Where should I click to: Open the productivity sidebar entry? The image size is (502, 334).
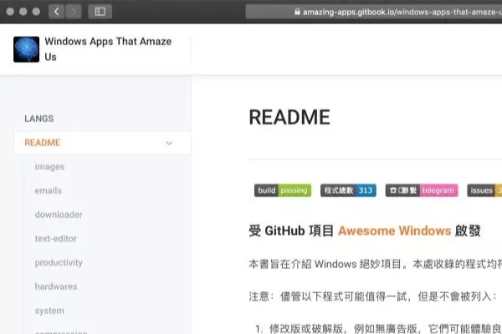pyautogui.click(x=59, y=263)
